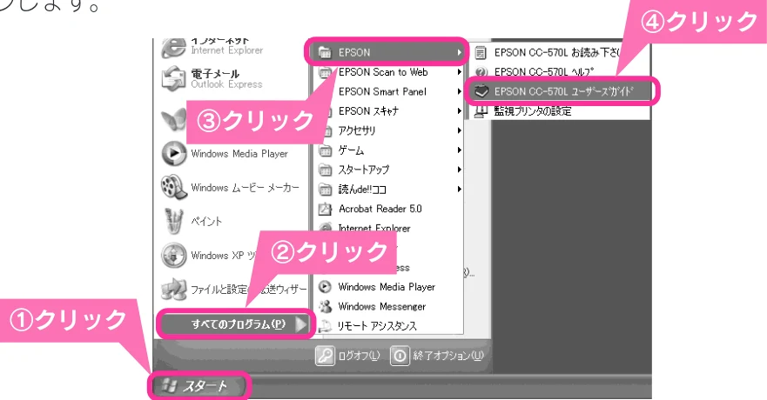Image resolution: width=767 pixels, height=400 pixels.
Task: Click ログオフ(L) button text
Action: tap(359, 356)
